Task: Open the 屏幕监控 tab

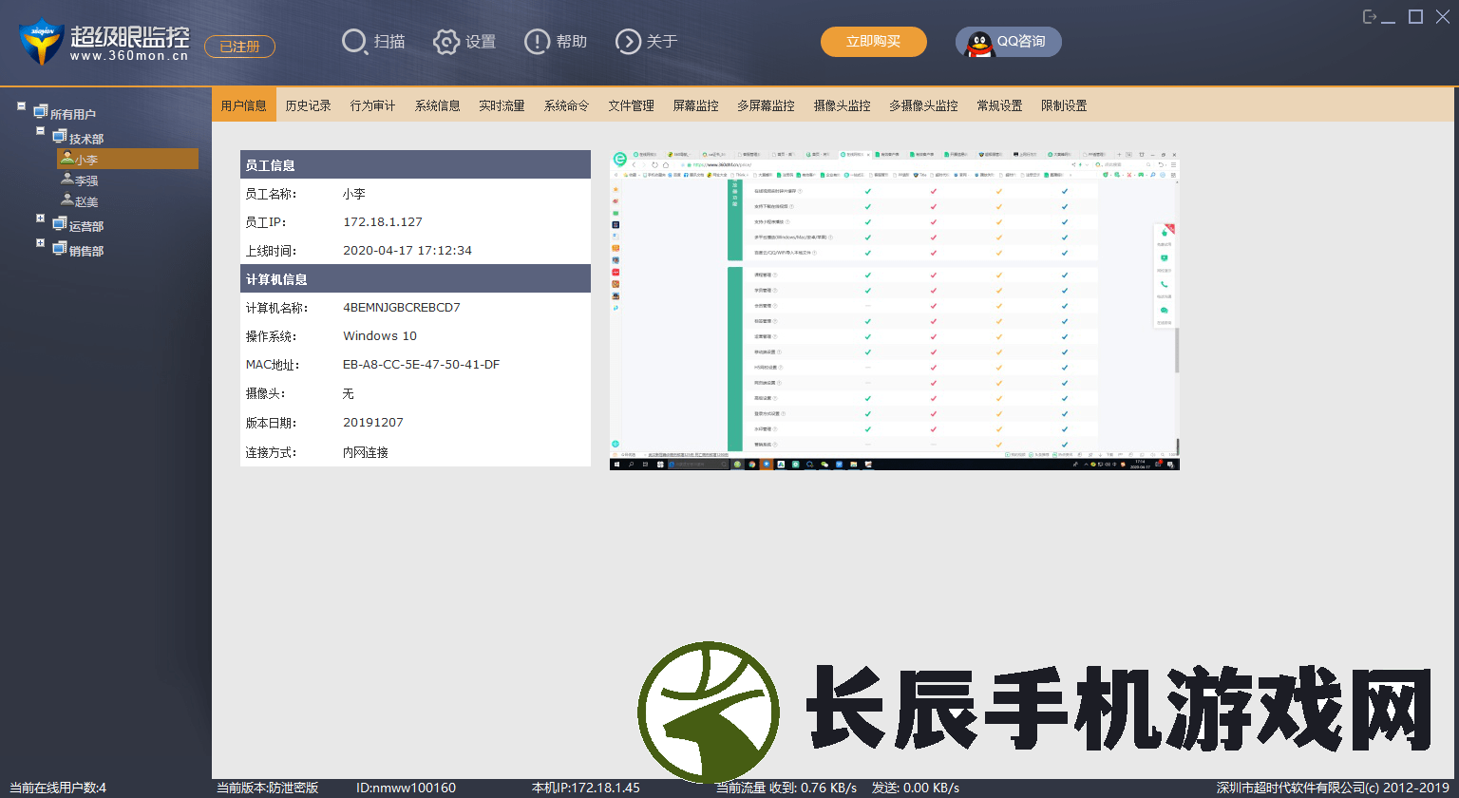Action: pyautogui.click(x=696, y=105)
